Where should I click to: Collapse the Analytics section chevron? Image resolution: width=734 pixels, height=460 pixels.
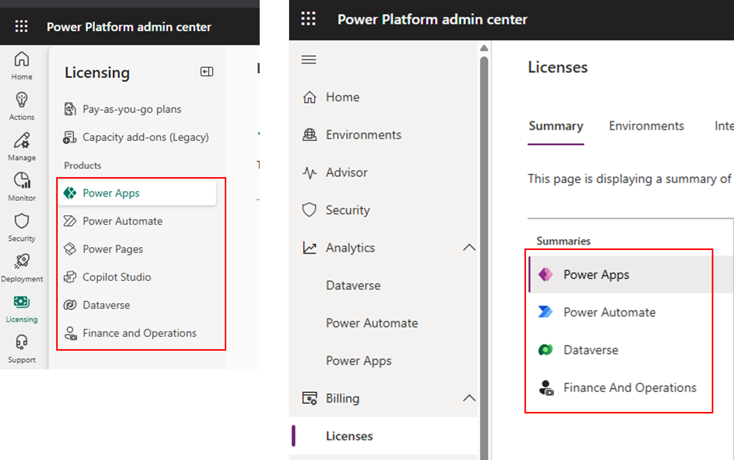(x=469, y=247)
